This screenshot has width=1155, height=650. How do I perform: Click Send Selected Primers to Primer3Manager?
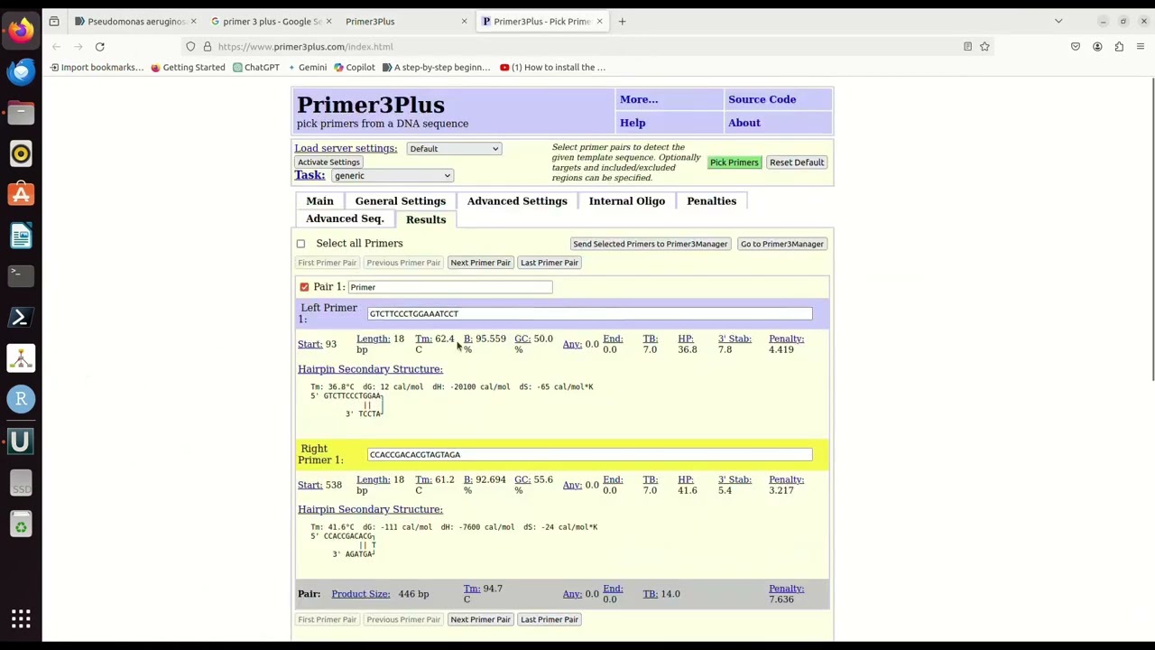pos(650,244)
